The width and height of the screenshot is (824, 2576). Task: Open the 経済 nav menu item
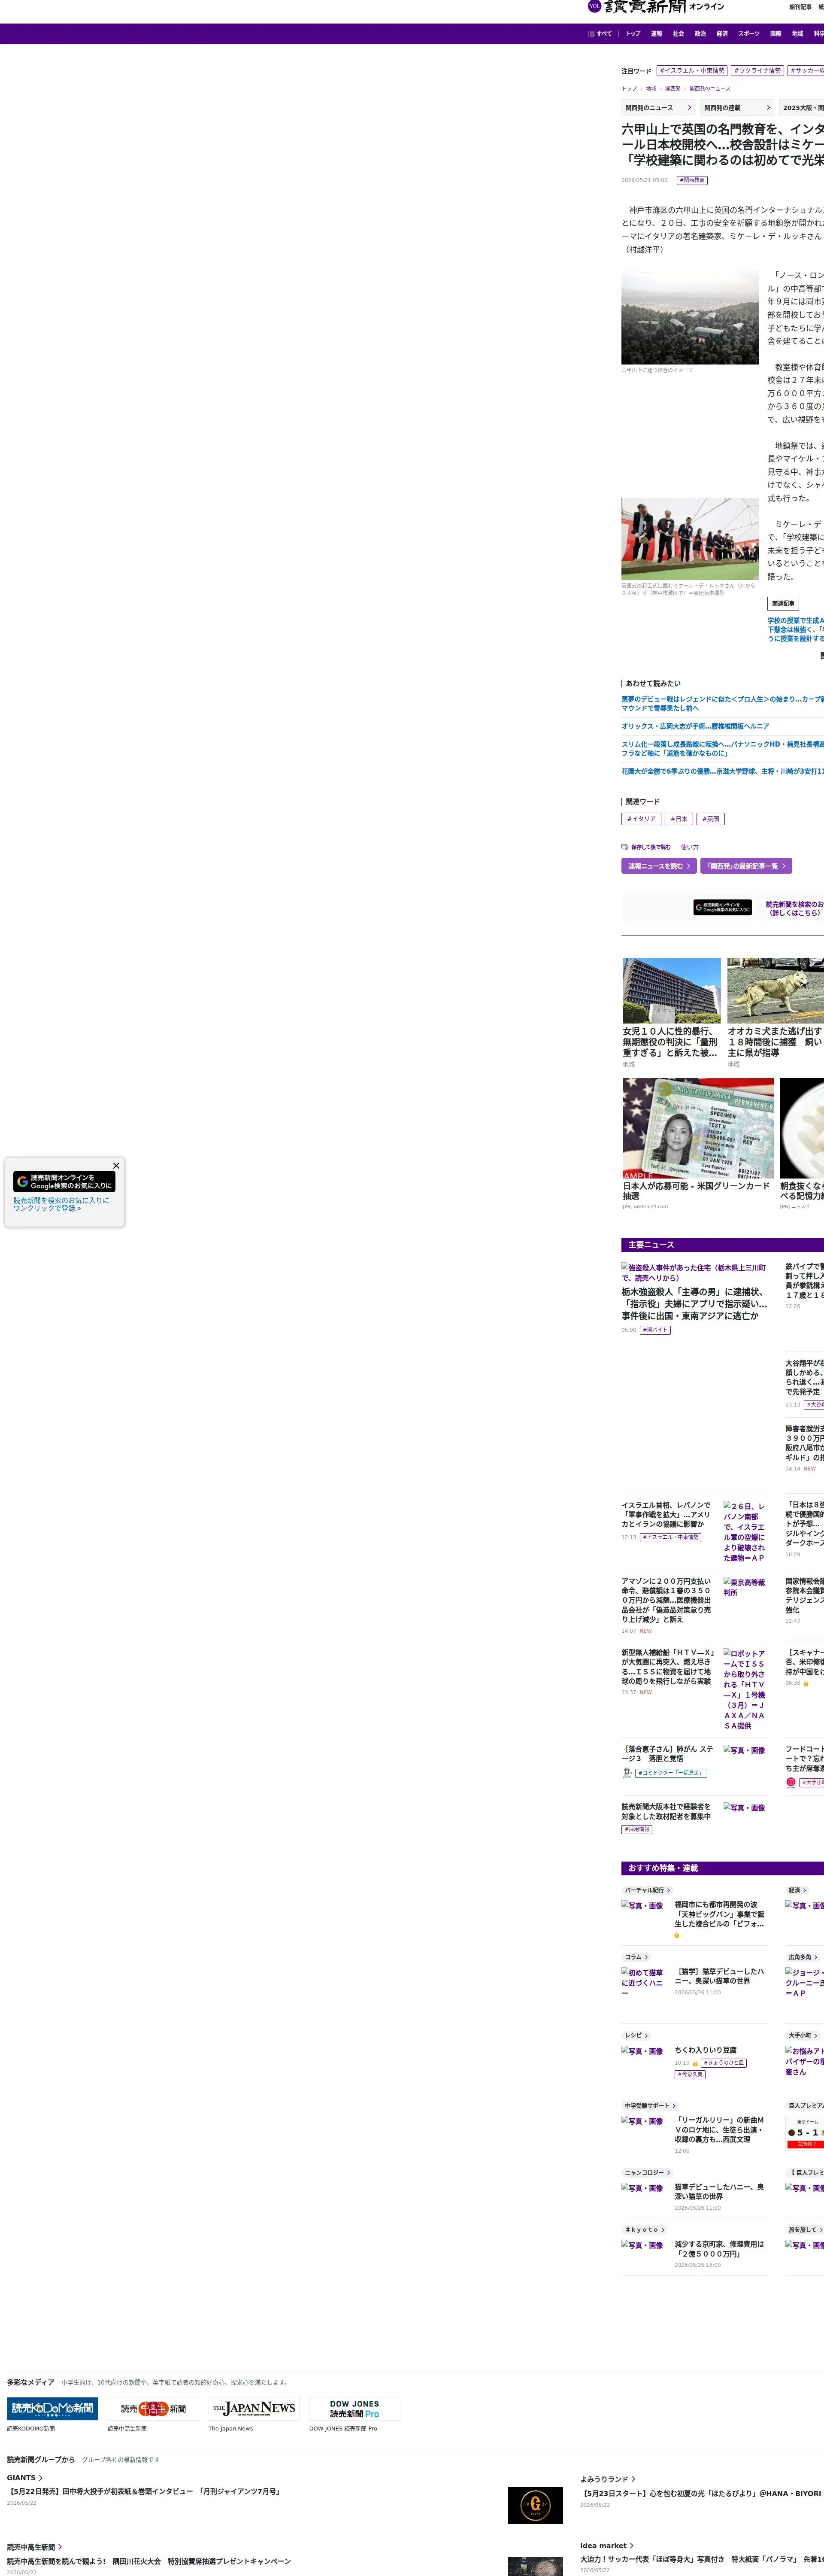point(722,34)
